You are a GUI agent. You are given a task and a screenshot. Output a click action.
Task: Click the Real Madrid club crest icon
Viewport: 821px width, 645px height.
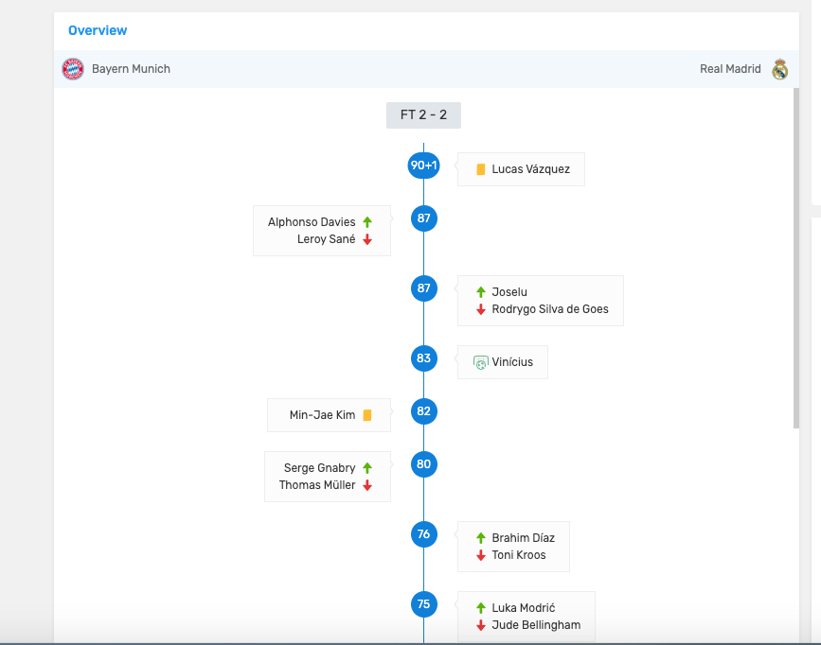779,69
